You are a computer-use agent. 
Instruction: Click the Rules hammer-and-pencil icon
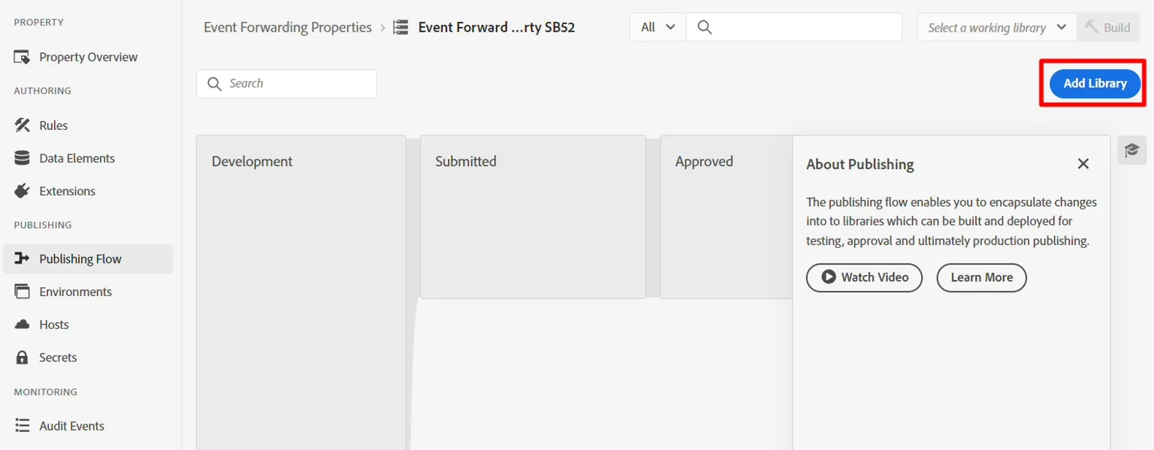coord(23,125)
